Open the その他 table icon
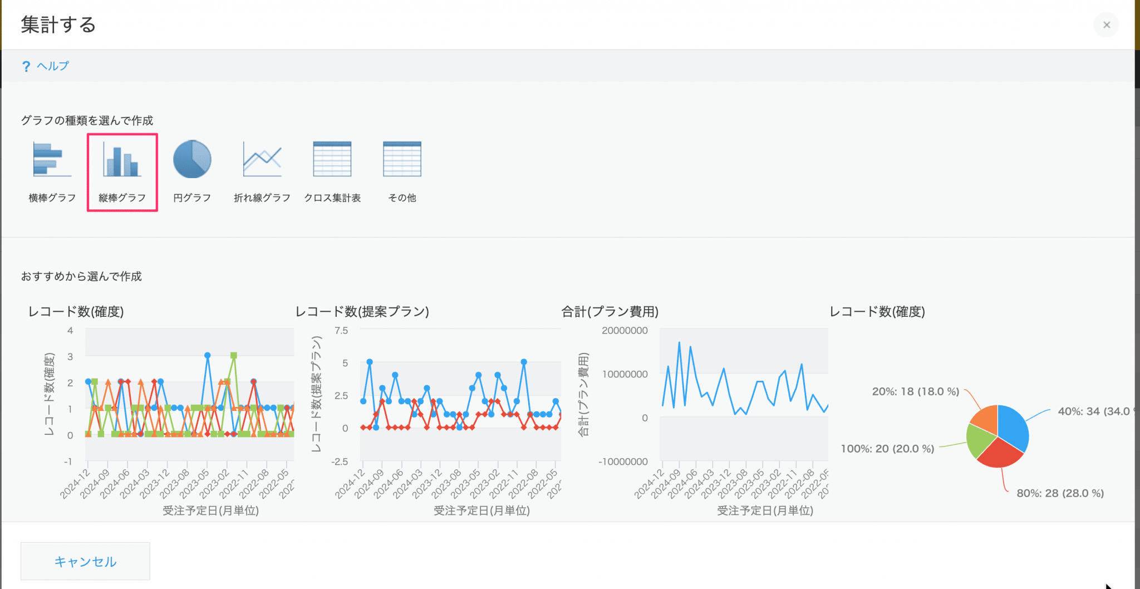 (x=402, y=159)
